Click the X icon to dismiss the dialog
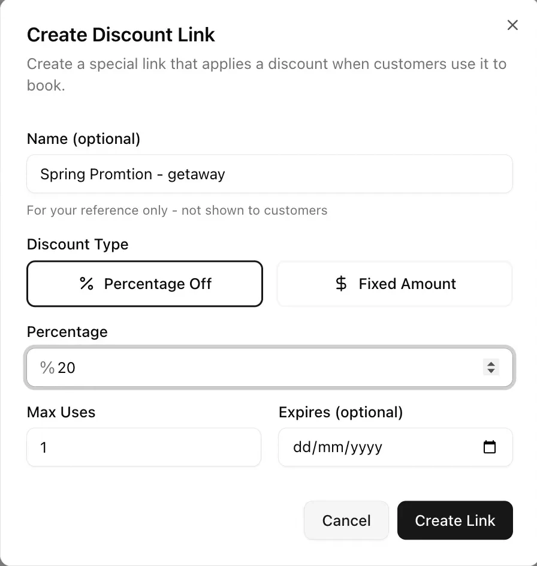Viewport: 537px width, 566px height. (x=512, y=25)
